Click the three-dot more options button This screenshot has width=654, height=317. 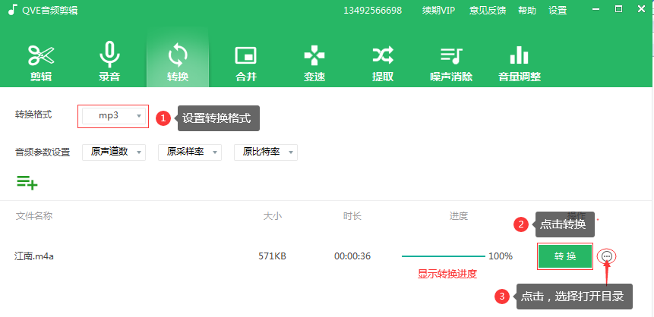(x=606, y=257)
